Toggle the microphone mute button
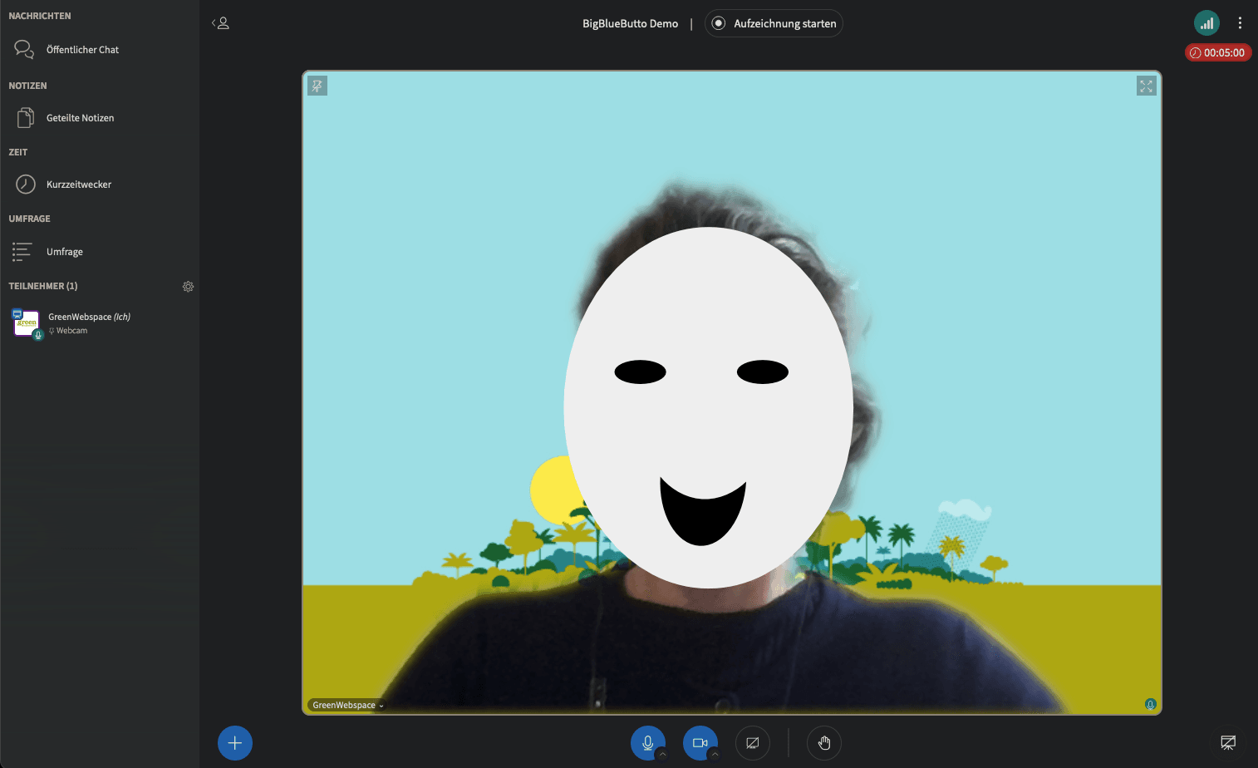The image size is (1258, 768). tap(647, 742)
